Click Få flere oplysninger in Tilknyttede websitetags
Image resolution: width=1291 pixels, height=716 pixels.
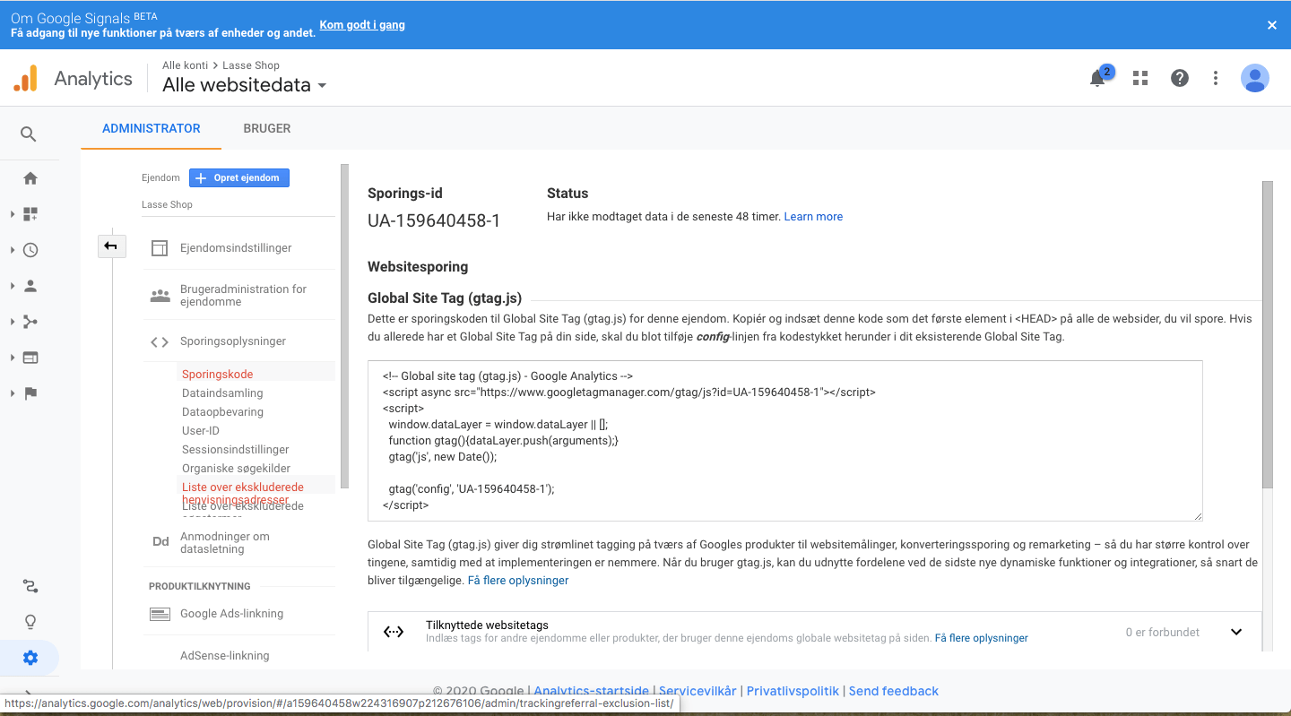point(981,638)
